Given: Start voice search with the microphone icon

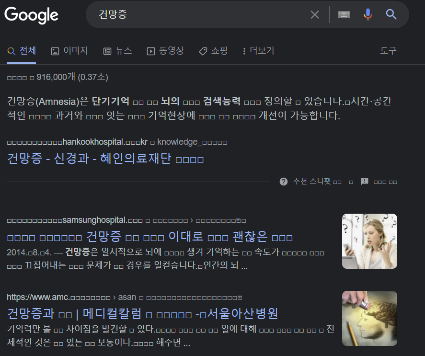Looking at the screenshot, I should click(368, 14).
